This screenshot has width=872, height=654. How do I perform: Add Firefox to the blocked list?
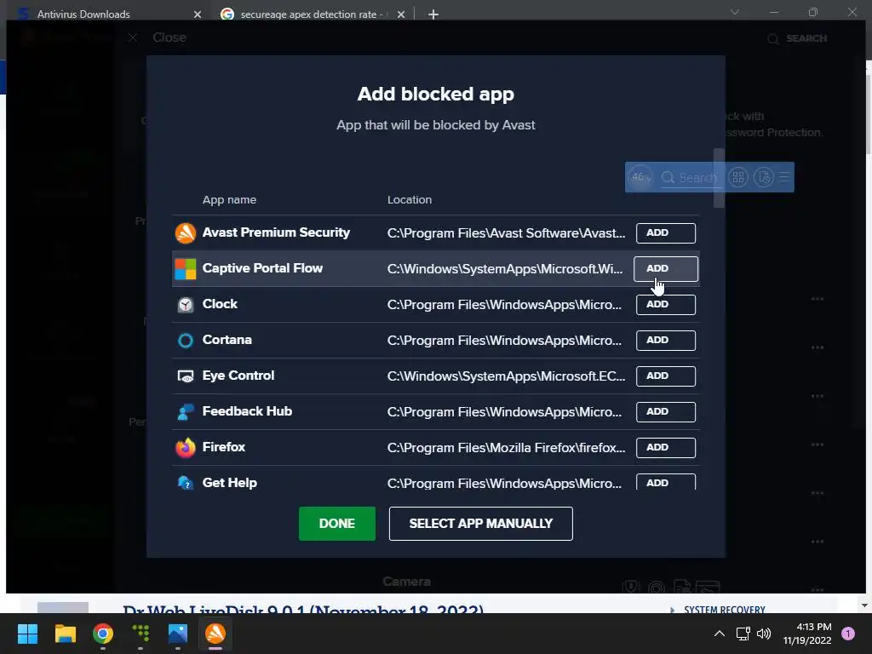pos(666,448)
